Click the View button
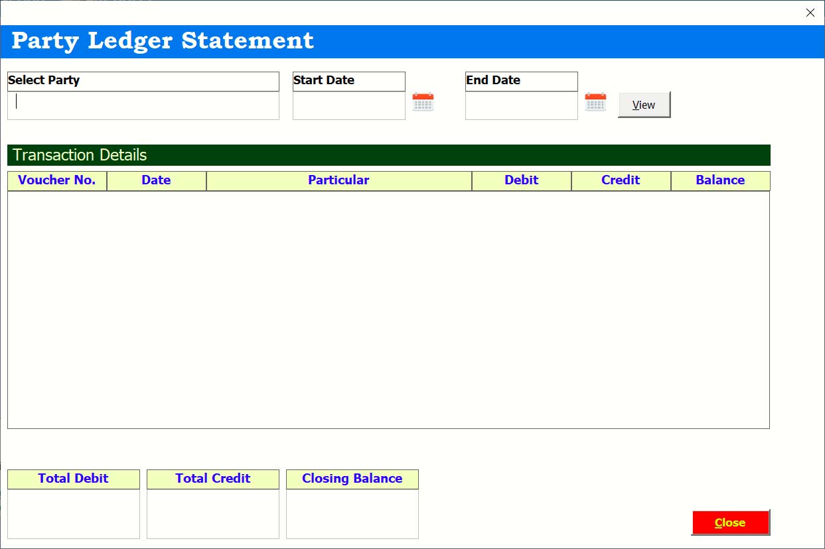 point(644,105)
